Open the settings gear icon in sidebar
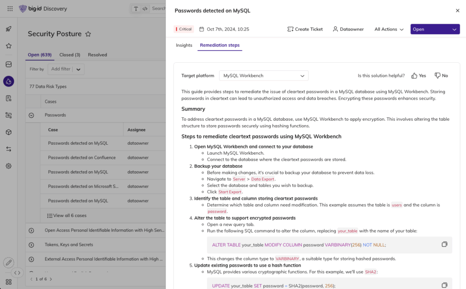This screenshot has height=289, width=466. click(9, 166)
